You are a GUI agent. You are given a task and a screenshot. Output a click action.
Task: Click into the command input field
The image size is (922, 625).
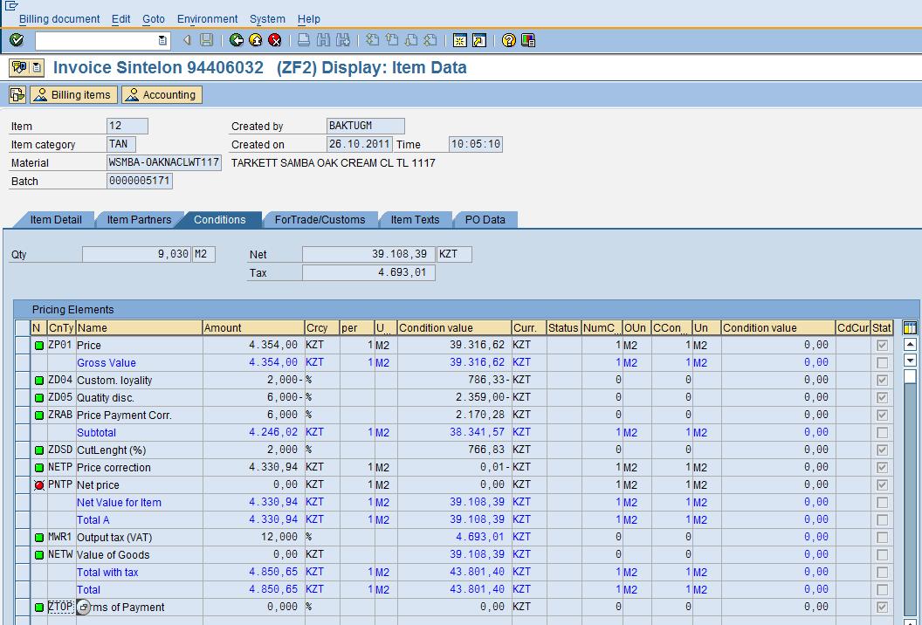coord(96,40)
